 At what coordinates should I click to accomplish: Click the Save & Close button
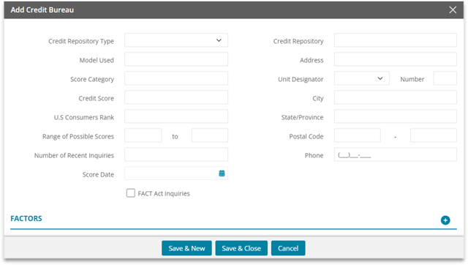pyautogui.click(x=241, y=248)
